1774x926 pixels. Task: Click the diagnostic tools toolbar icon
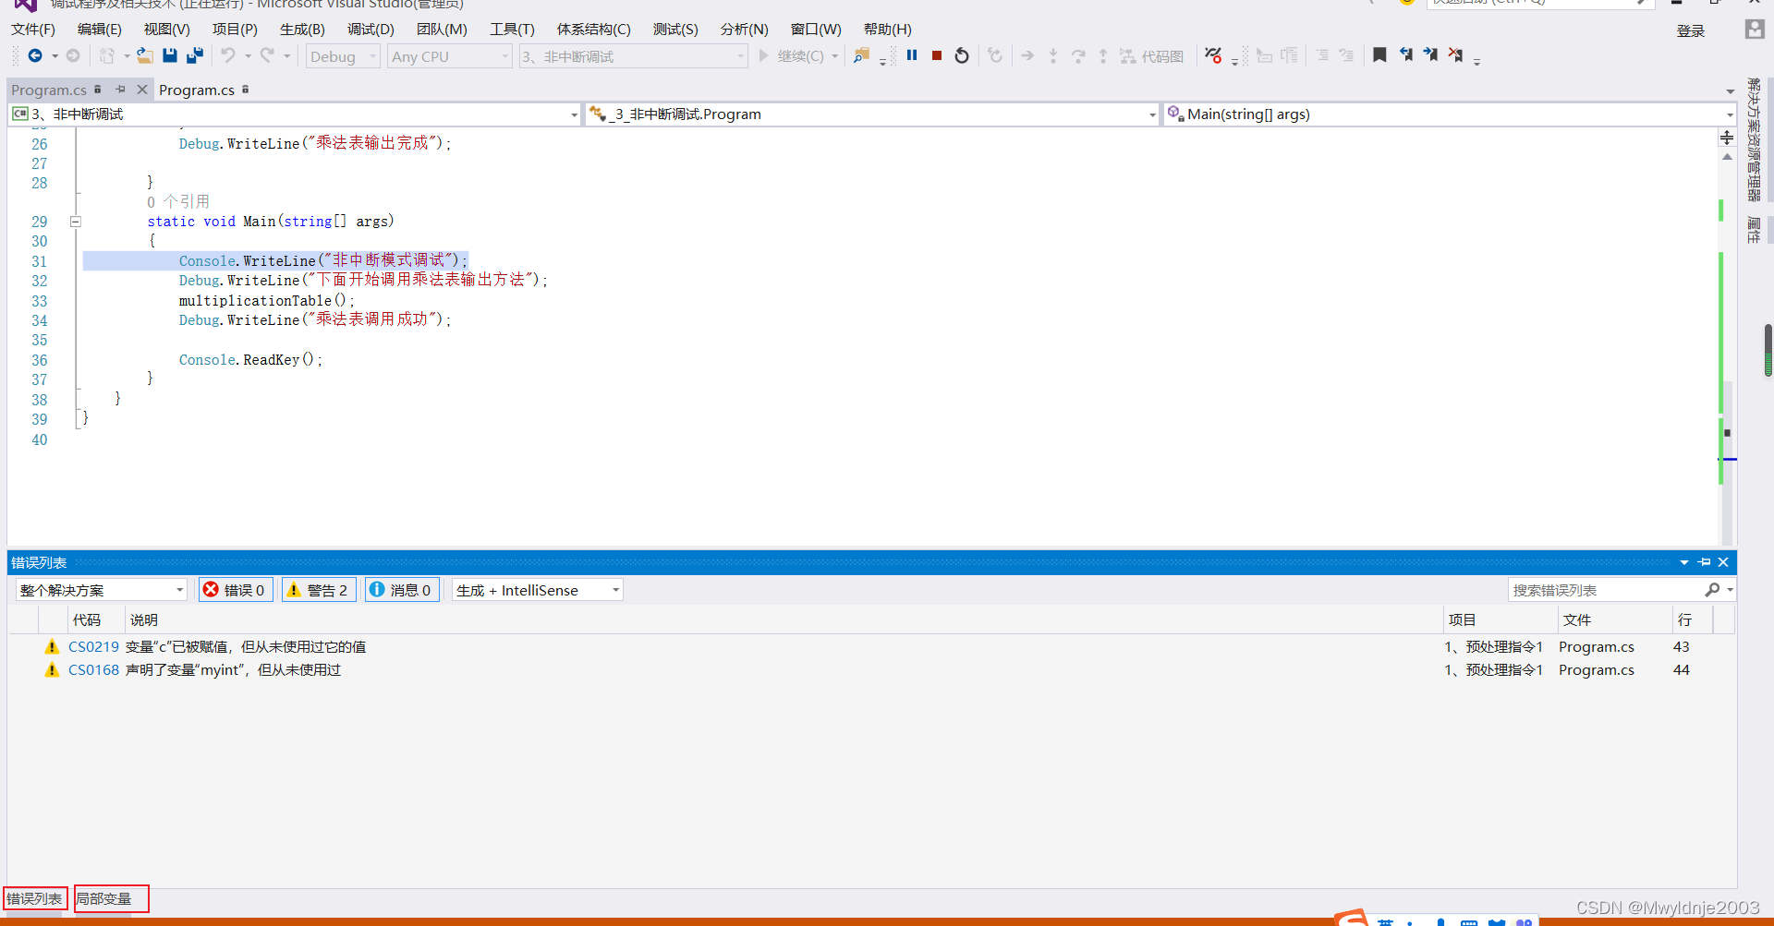coord(1213,56)
